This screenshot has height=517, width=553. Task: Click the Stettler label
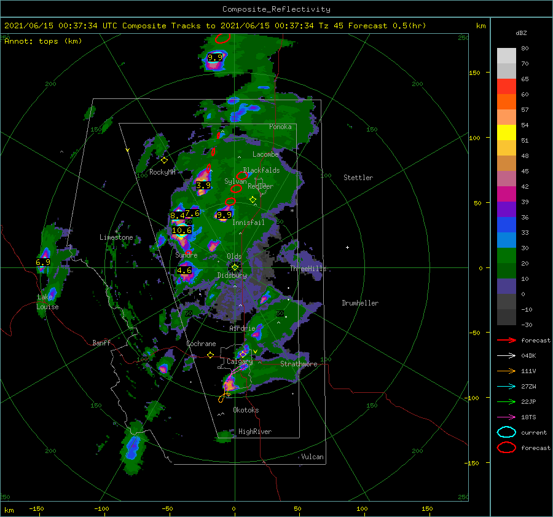click(x=358, y=178)
